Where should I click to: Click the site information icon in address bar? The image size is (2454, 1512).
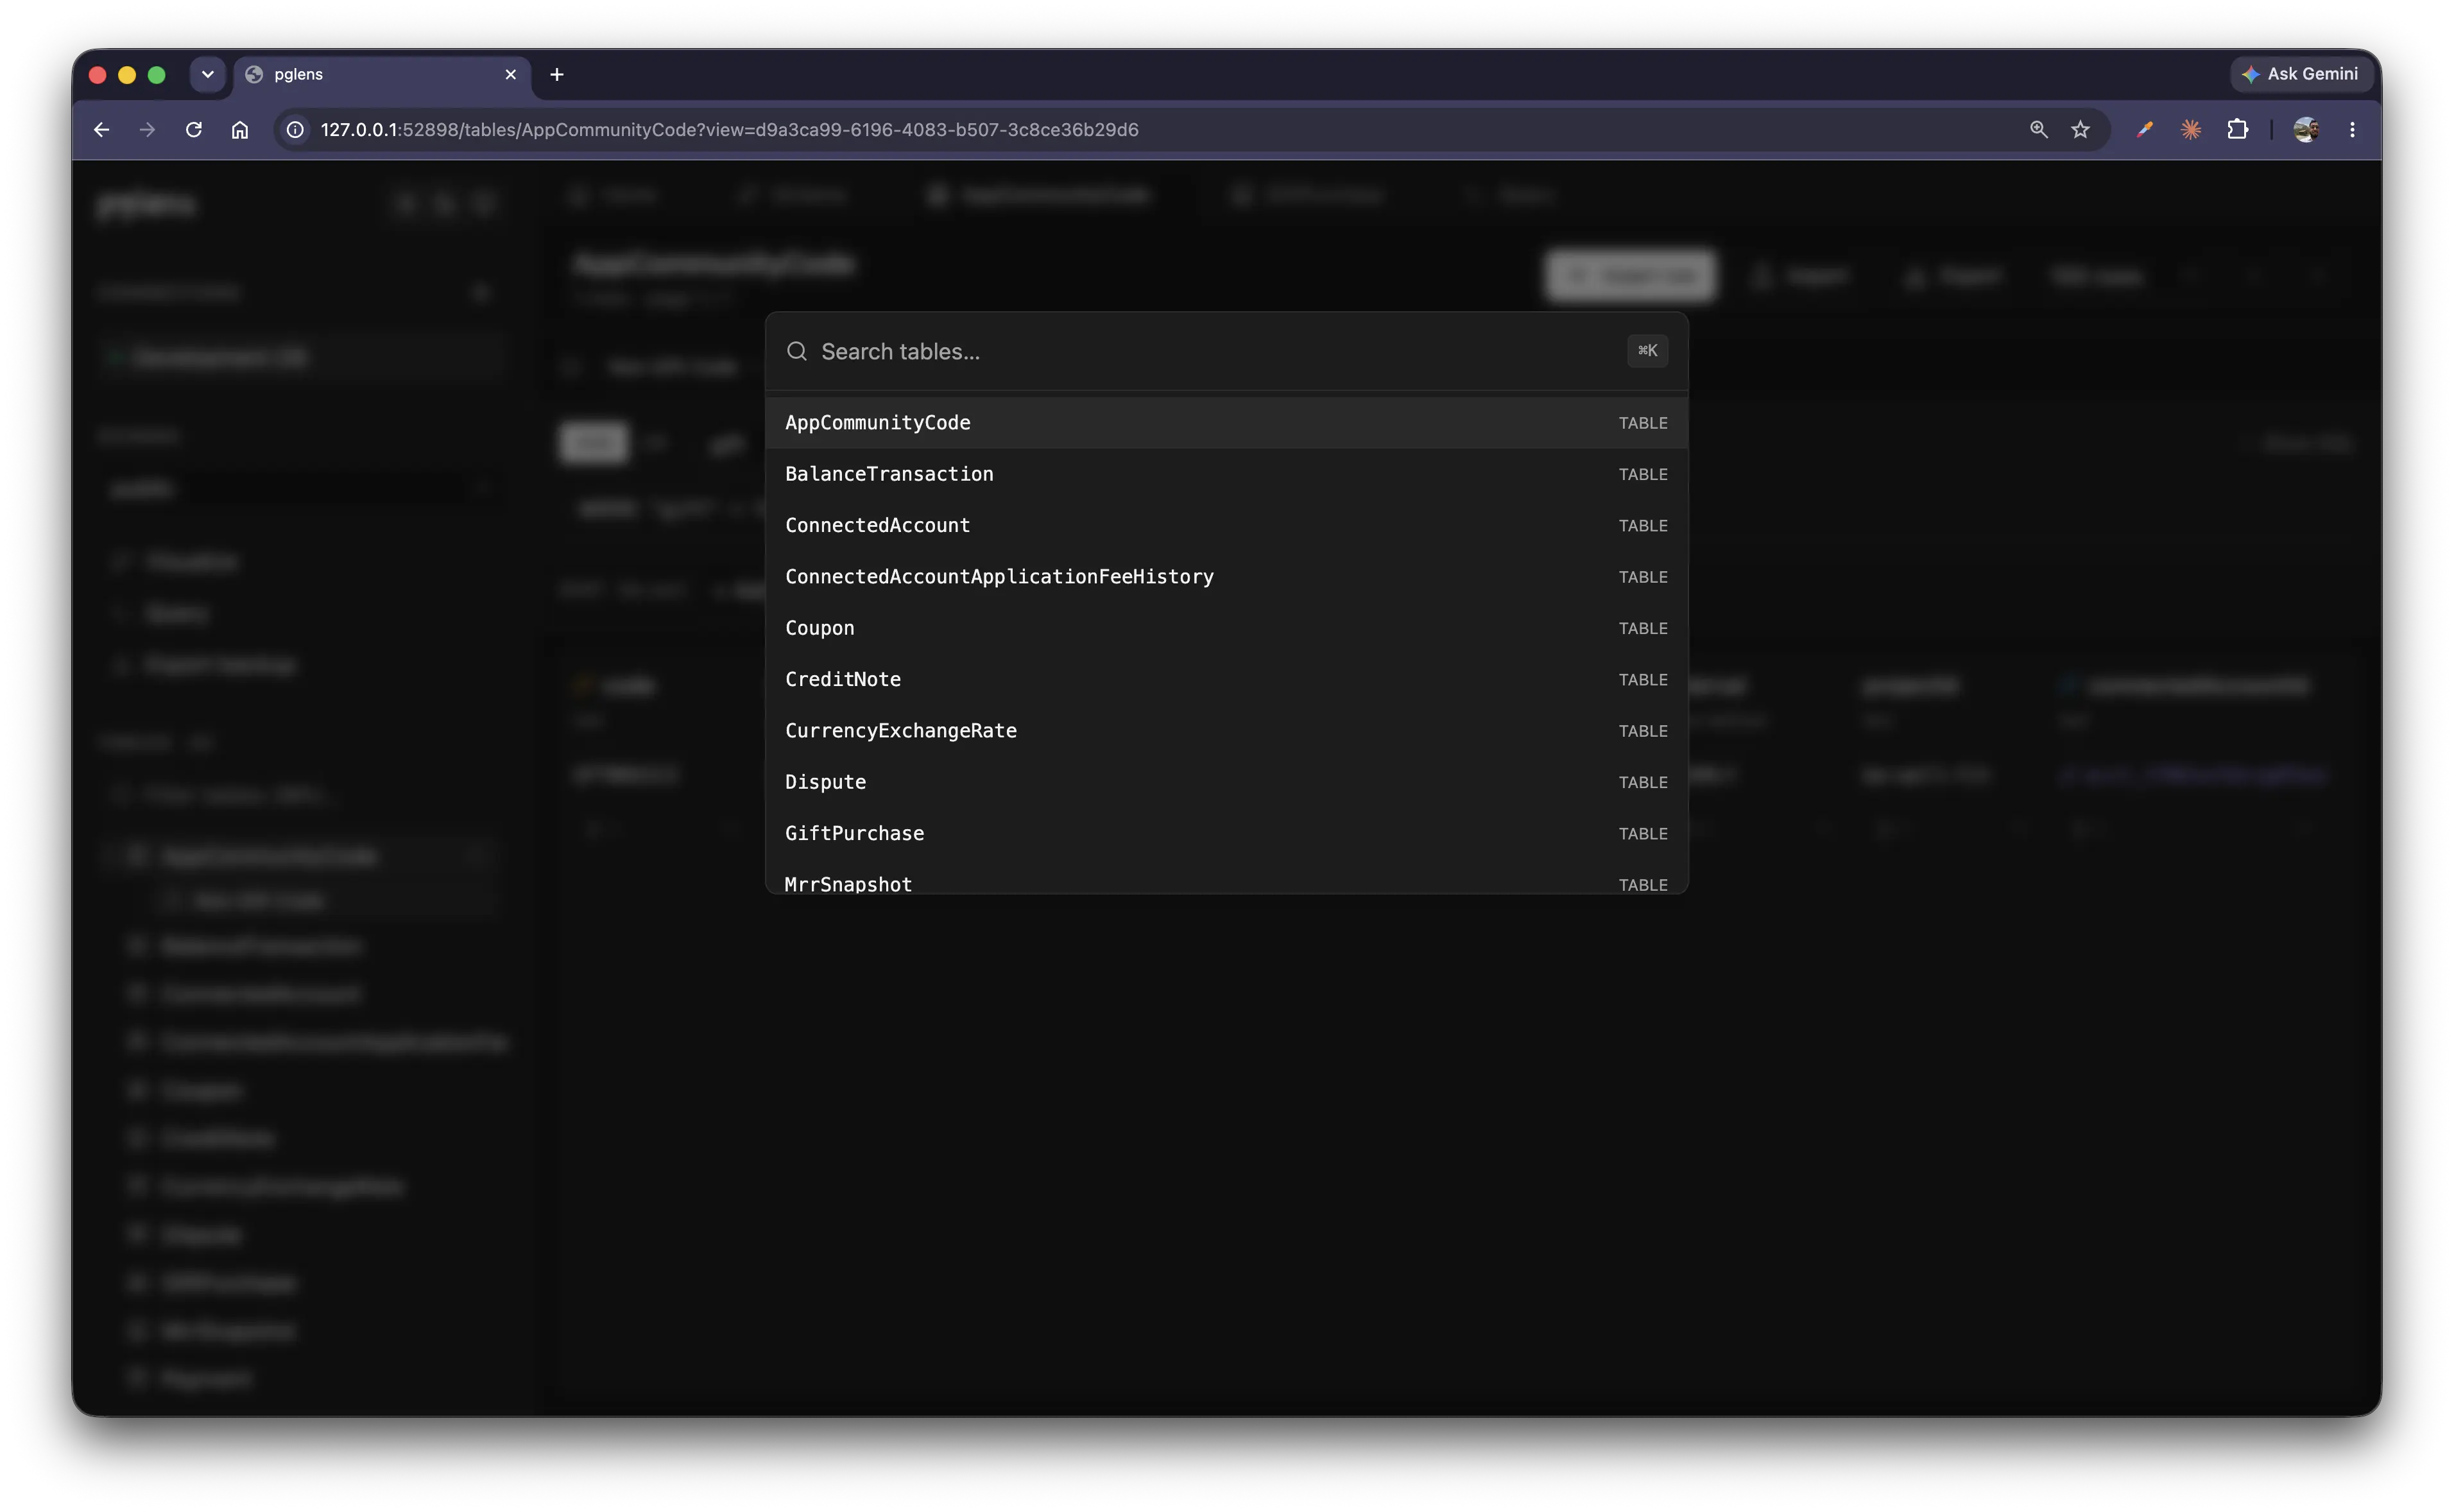pyautogui.click(x=295, y=130)
